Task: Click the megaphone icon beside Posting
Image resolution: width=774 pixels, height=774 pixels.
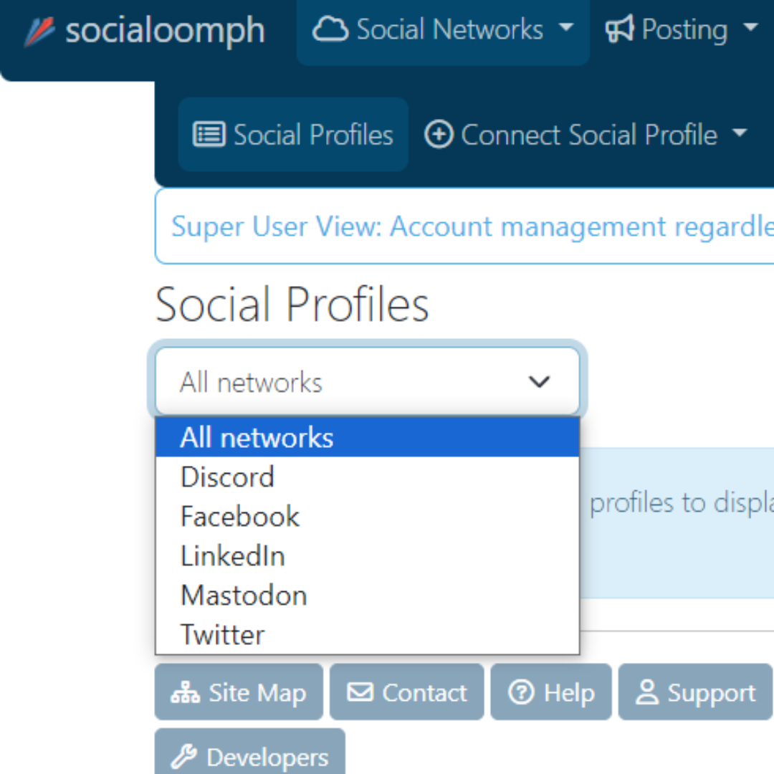Action: [619, 29]
